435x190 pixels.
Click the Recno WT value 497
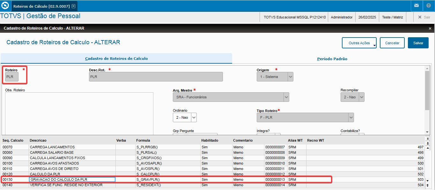(365, 147)
